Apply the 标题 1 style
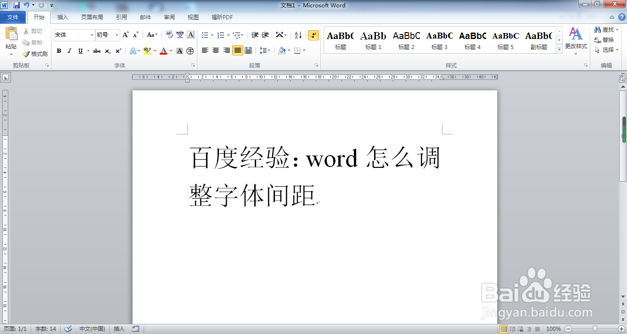 pos(374,40)
